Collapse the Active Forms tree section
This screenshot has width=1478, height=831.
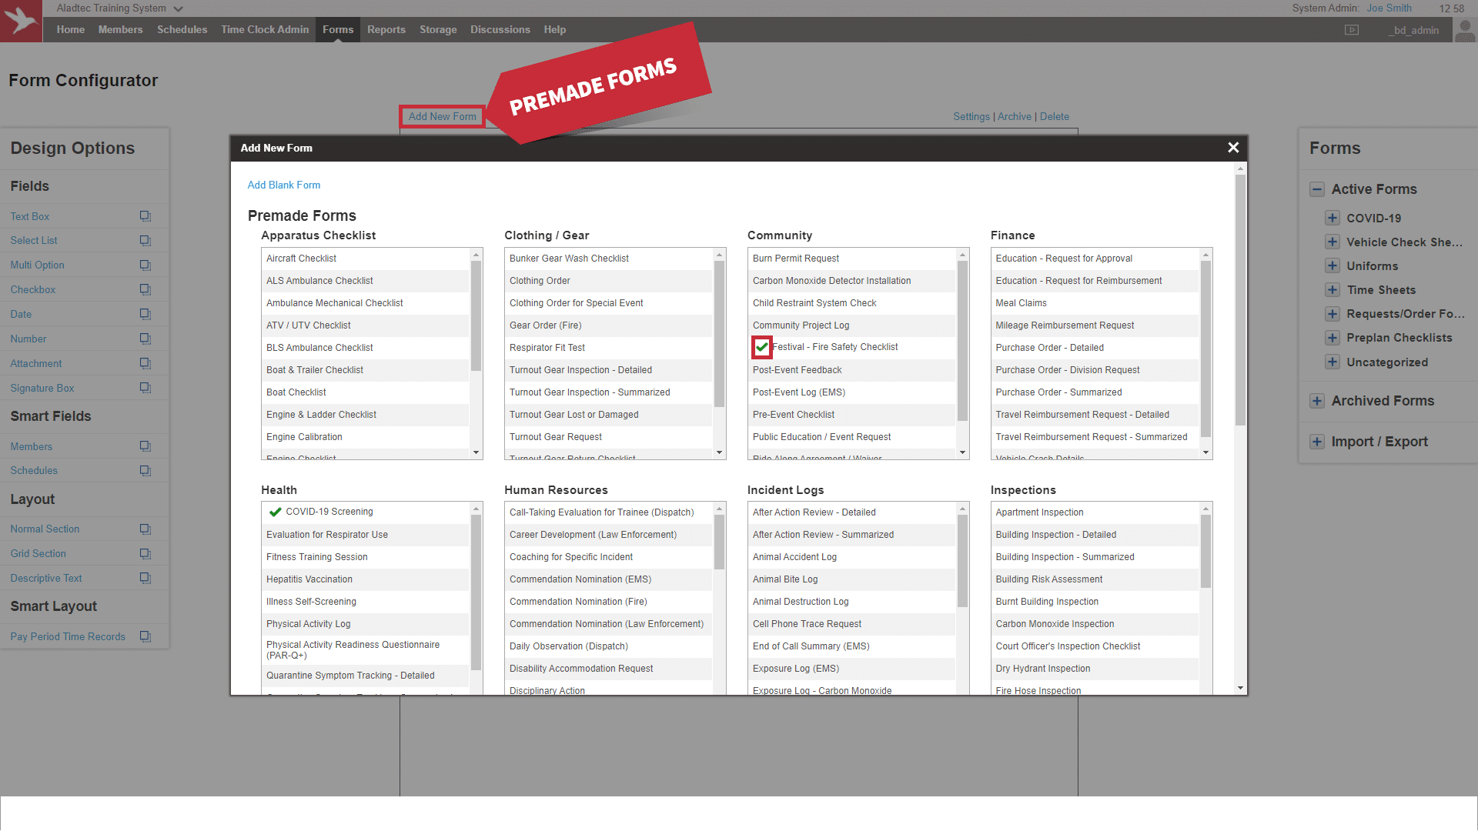pos(1317,189)
